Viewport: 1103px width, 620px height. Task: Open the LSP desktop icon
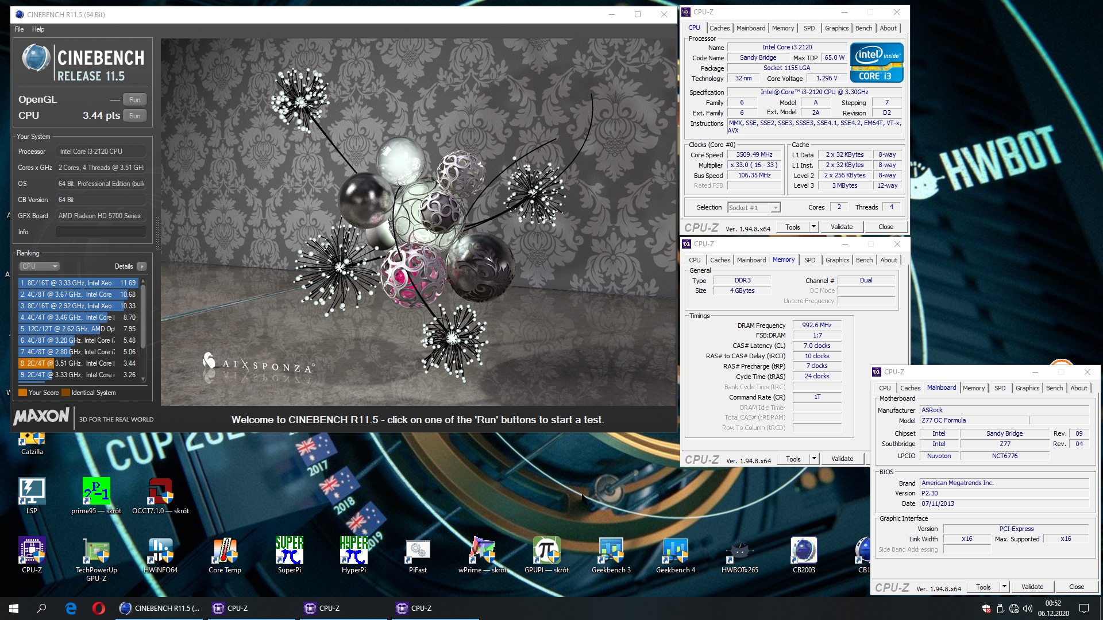point(32,495)
